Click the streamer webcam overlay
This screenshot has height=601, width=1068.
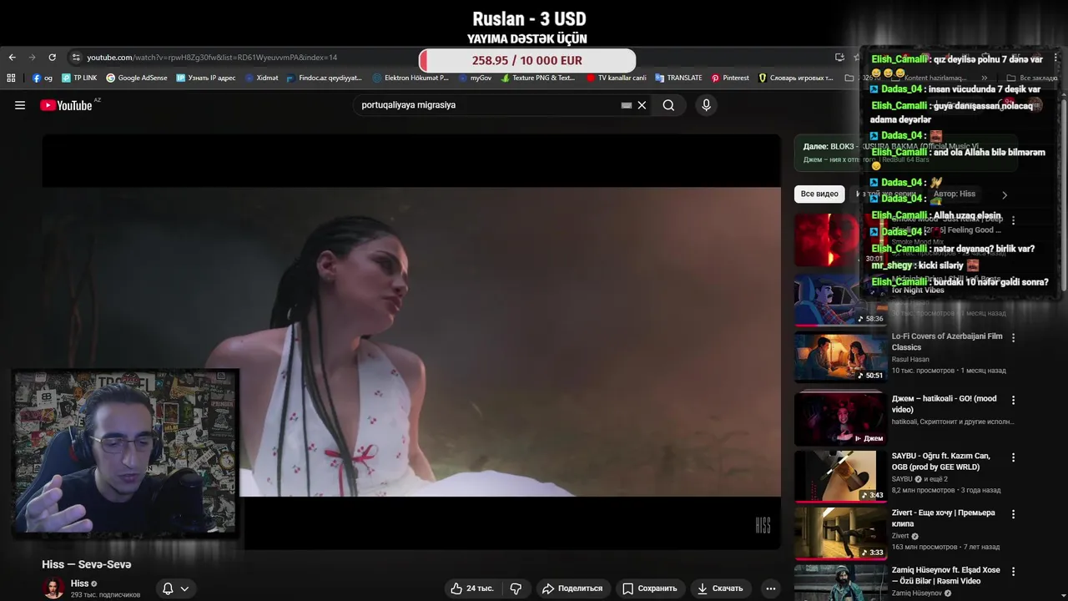click(125, 452)
